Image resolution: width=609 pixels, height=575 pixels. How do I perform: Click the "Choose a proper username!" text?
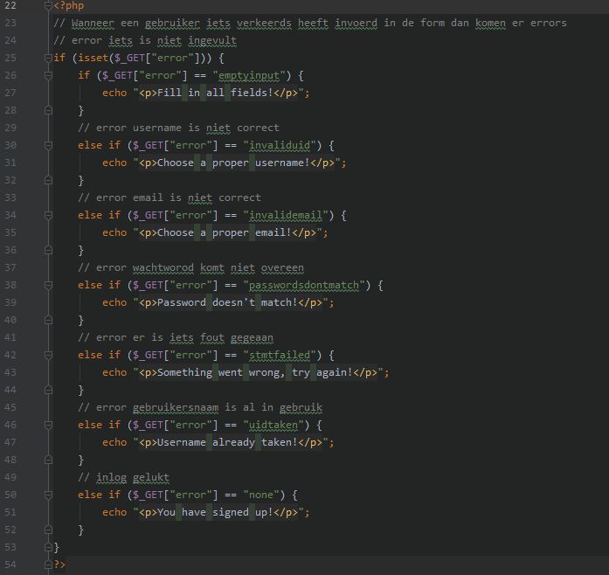pyautogui.click(x=233, y=163)
